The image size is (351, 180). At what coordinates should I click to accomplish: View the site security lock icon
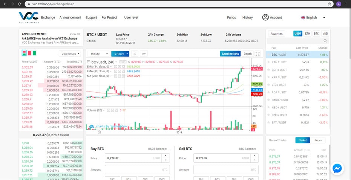coord(29,4)
